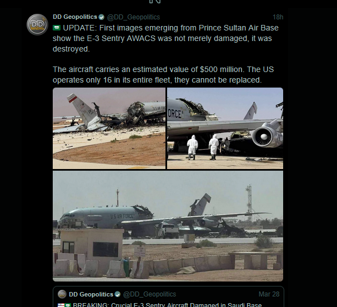337x307 pixels.
Task: Click the Mar 28 date on quoted post
Action: 269,294
